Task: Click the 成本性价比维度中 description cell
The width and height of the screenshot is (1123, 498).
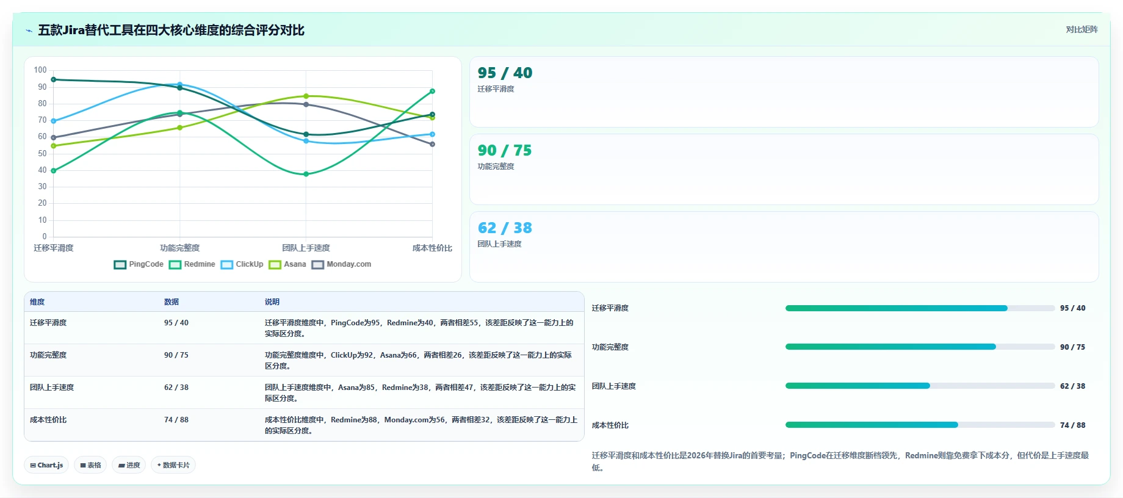Action: (421, 425)
